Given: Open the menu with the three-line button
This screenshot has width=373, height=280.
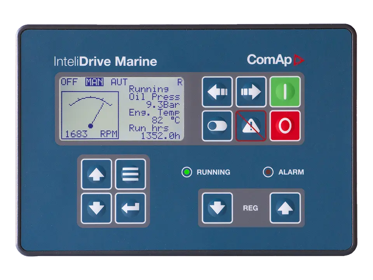Looking at the screenshot, I should coord(131,174).
